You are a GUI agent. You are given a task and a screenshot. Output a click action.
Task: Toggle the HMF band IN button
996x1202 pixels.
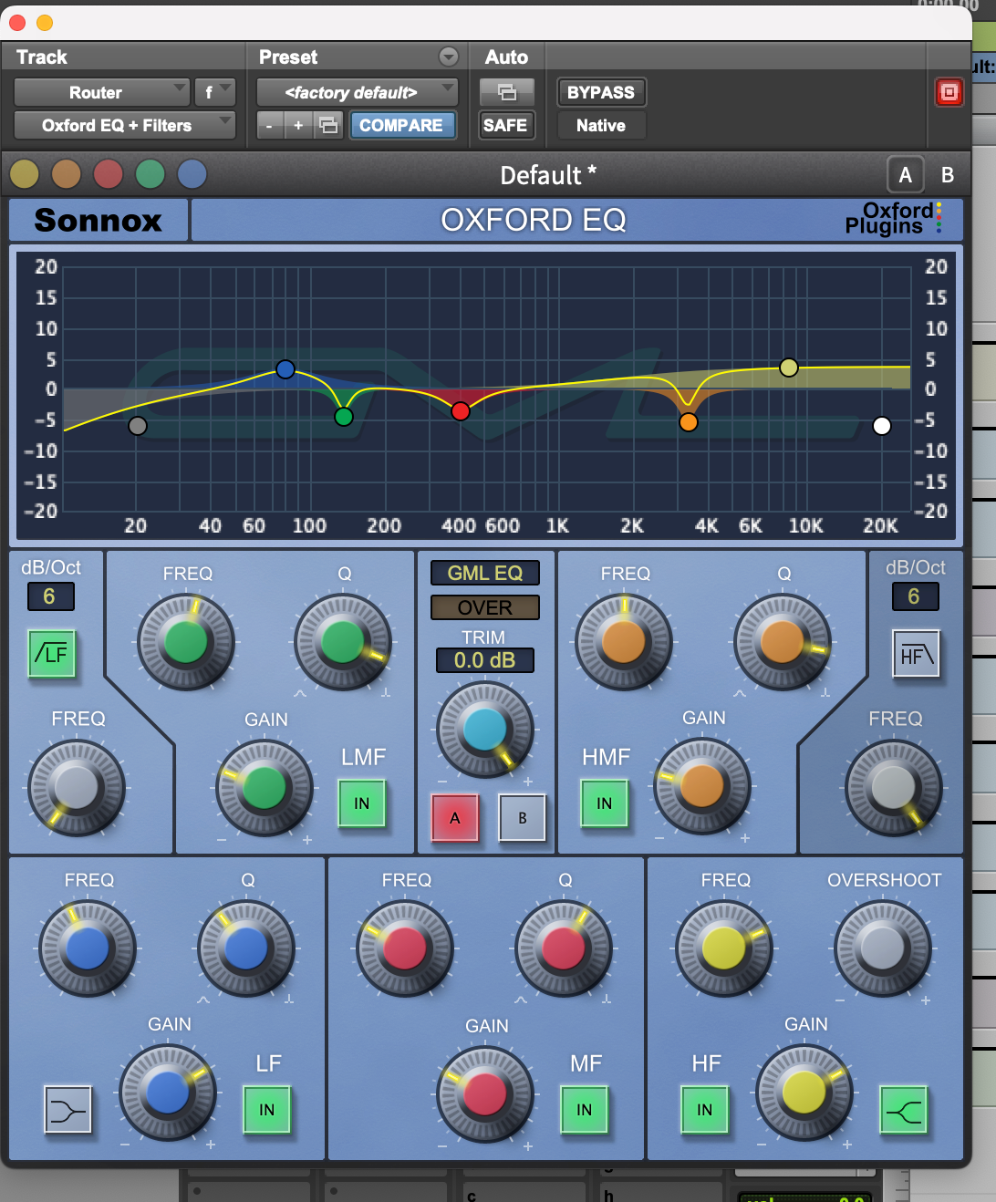(605, 803)
